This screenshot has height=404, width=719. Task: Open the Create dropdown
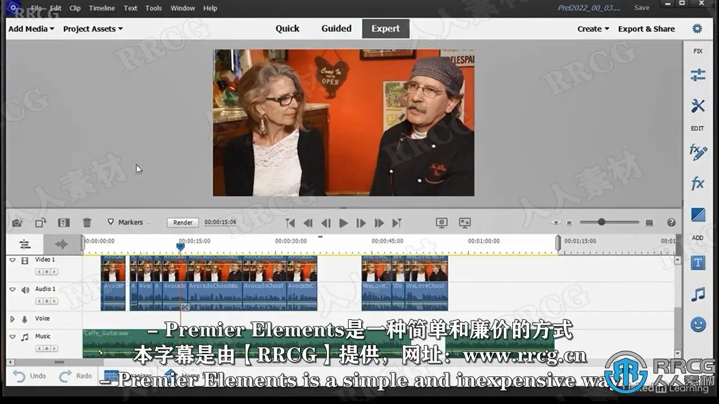pyautogui.click(x=593, y=29)
